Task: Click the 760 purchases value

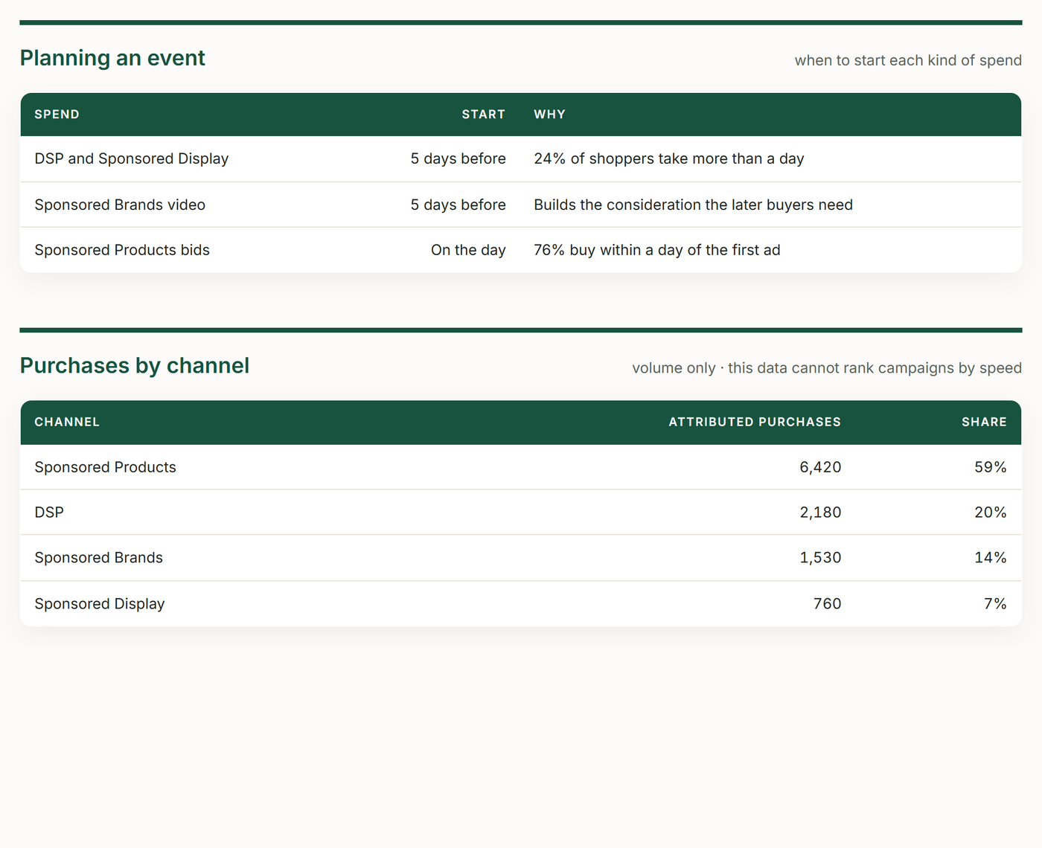Action: point(828,604)
